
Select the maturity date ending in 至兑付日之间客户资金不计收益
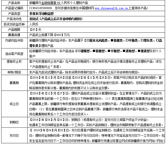(89, 120)
